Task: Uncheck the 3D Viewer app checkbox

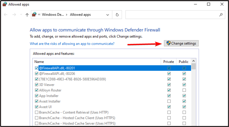Action: [x=37, y=85]
